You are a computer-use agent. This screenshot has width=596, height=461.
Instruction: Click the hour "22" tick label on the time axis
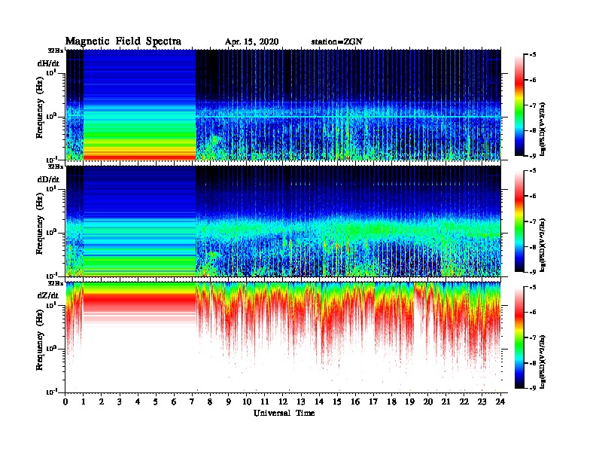point(464,401)
